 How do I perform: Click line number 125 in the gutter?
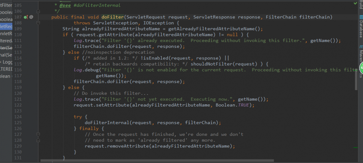pos(18,122)
